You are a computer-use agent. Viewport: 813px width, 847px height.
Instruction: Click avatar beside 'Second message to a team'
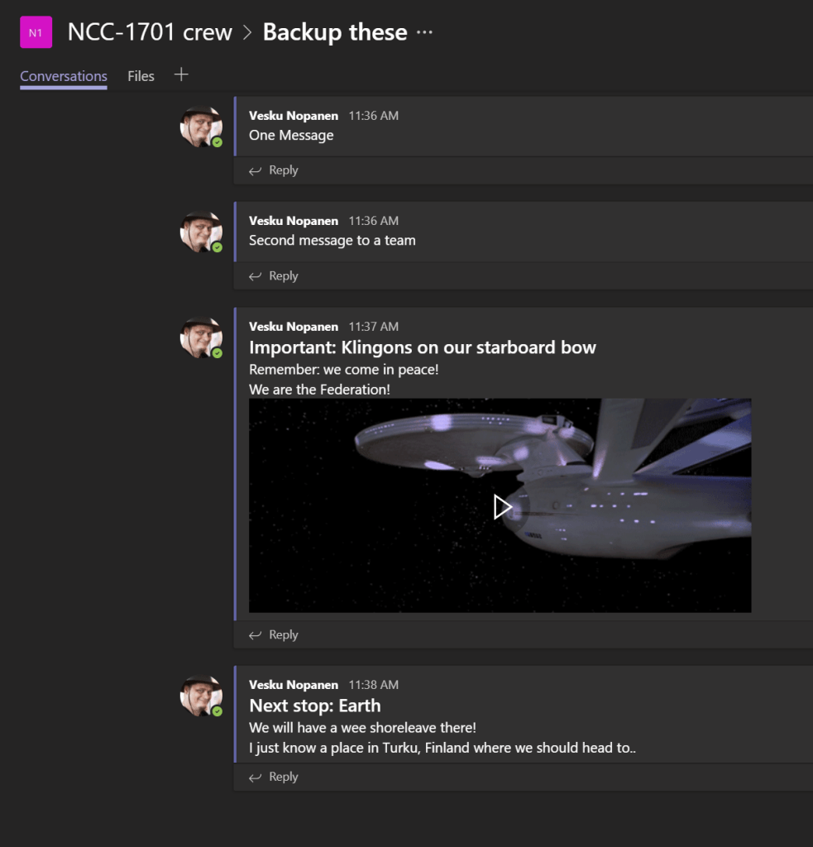tap(201, 232)
